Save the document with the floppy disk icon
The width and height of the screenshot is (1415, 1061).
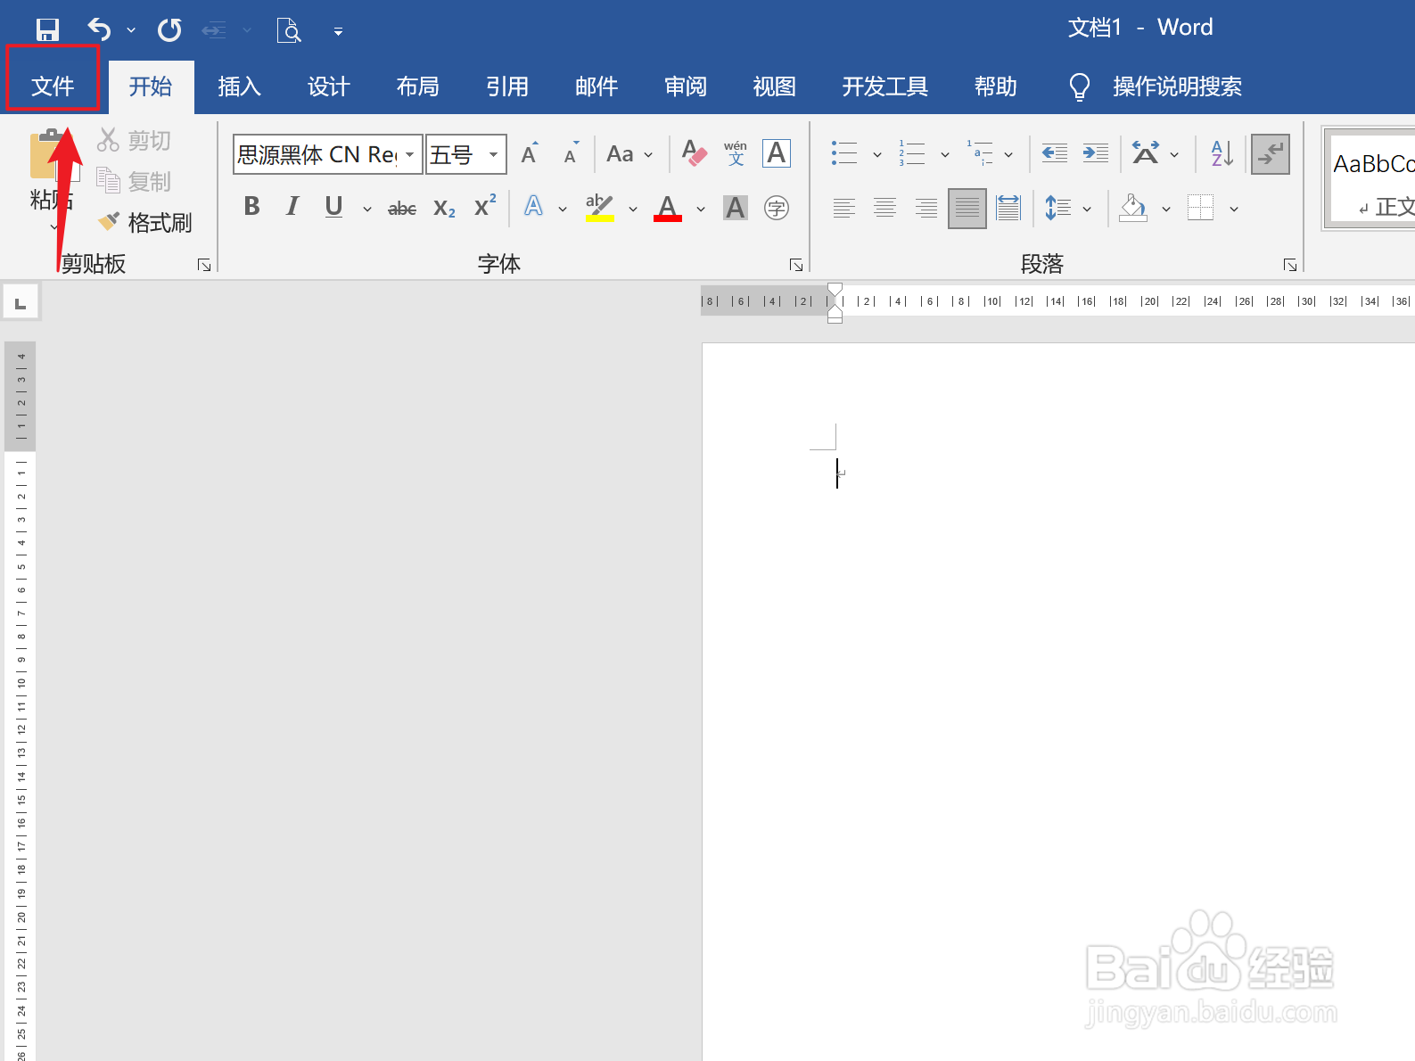pyautogui.click(x=47, y=30)
